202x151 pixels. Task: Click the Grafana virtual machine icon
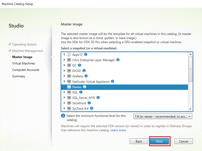click(69, 76)
